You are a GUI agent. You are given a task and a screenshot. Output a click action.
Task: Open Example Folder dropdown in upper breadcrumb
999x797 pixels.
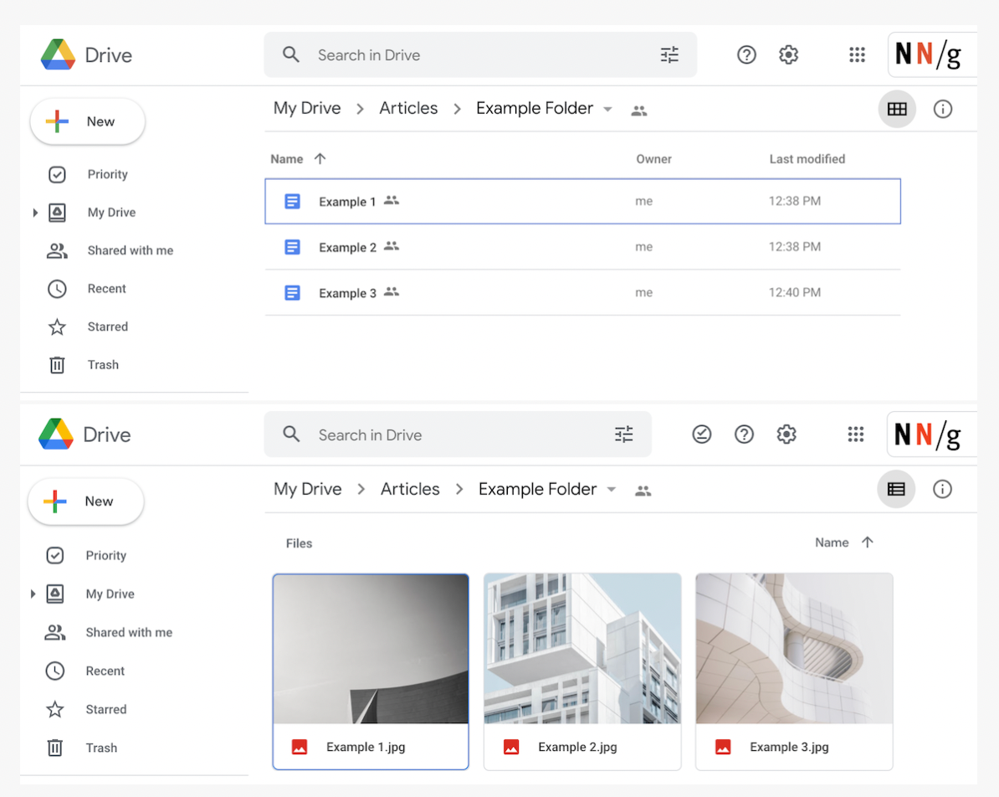click(607, 110)
